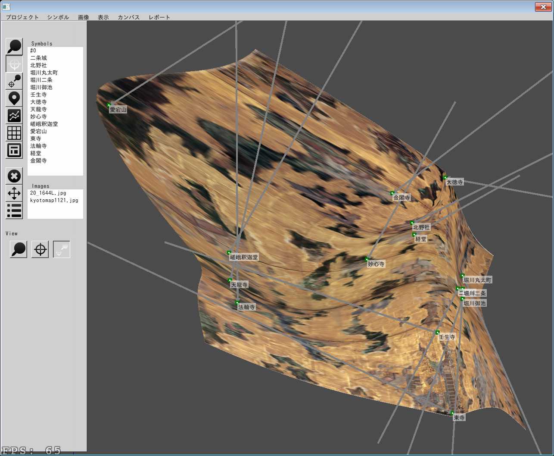Image resolution: width=554 pixels, height=456 pixels.
Task: Toggle the crosshair target tool in toolbar
Action: [14, 64]
